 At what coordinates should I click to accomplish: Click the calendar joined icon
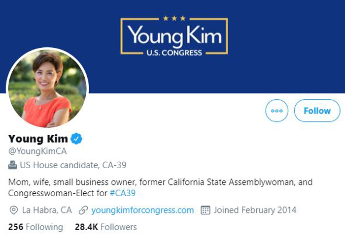coord(206,210)
